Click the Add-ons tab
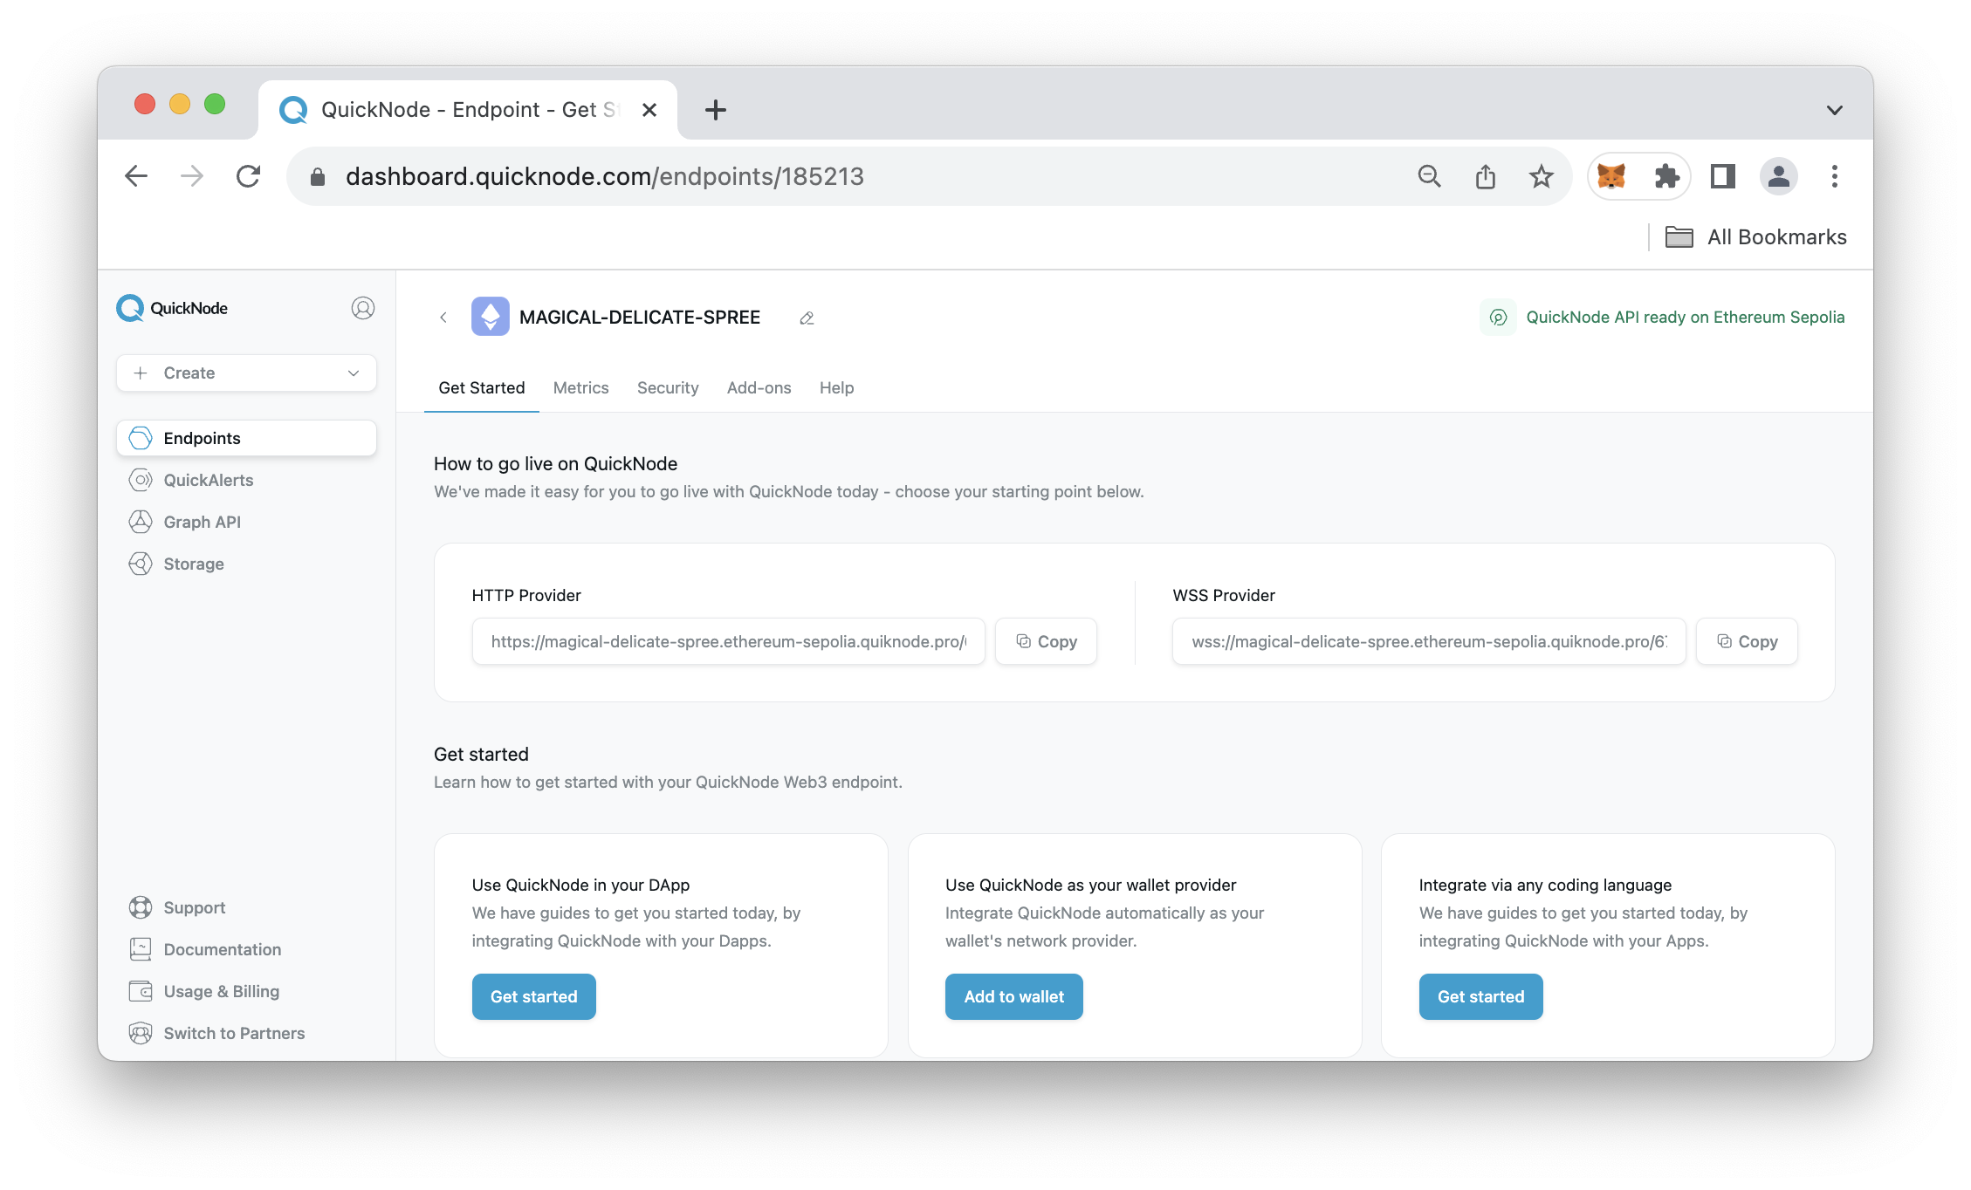Image resolution: width=1971 pixels, height=1190 pixels. pyautogui.click(x=758, y=388)
